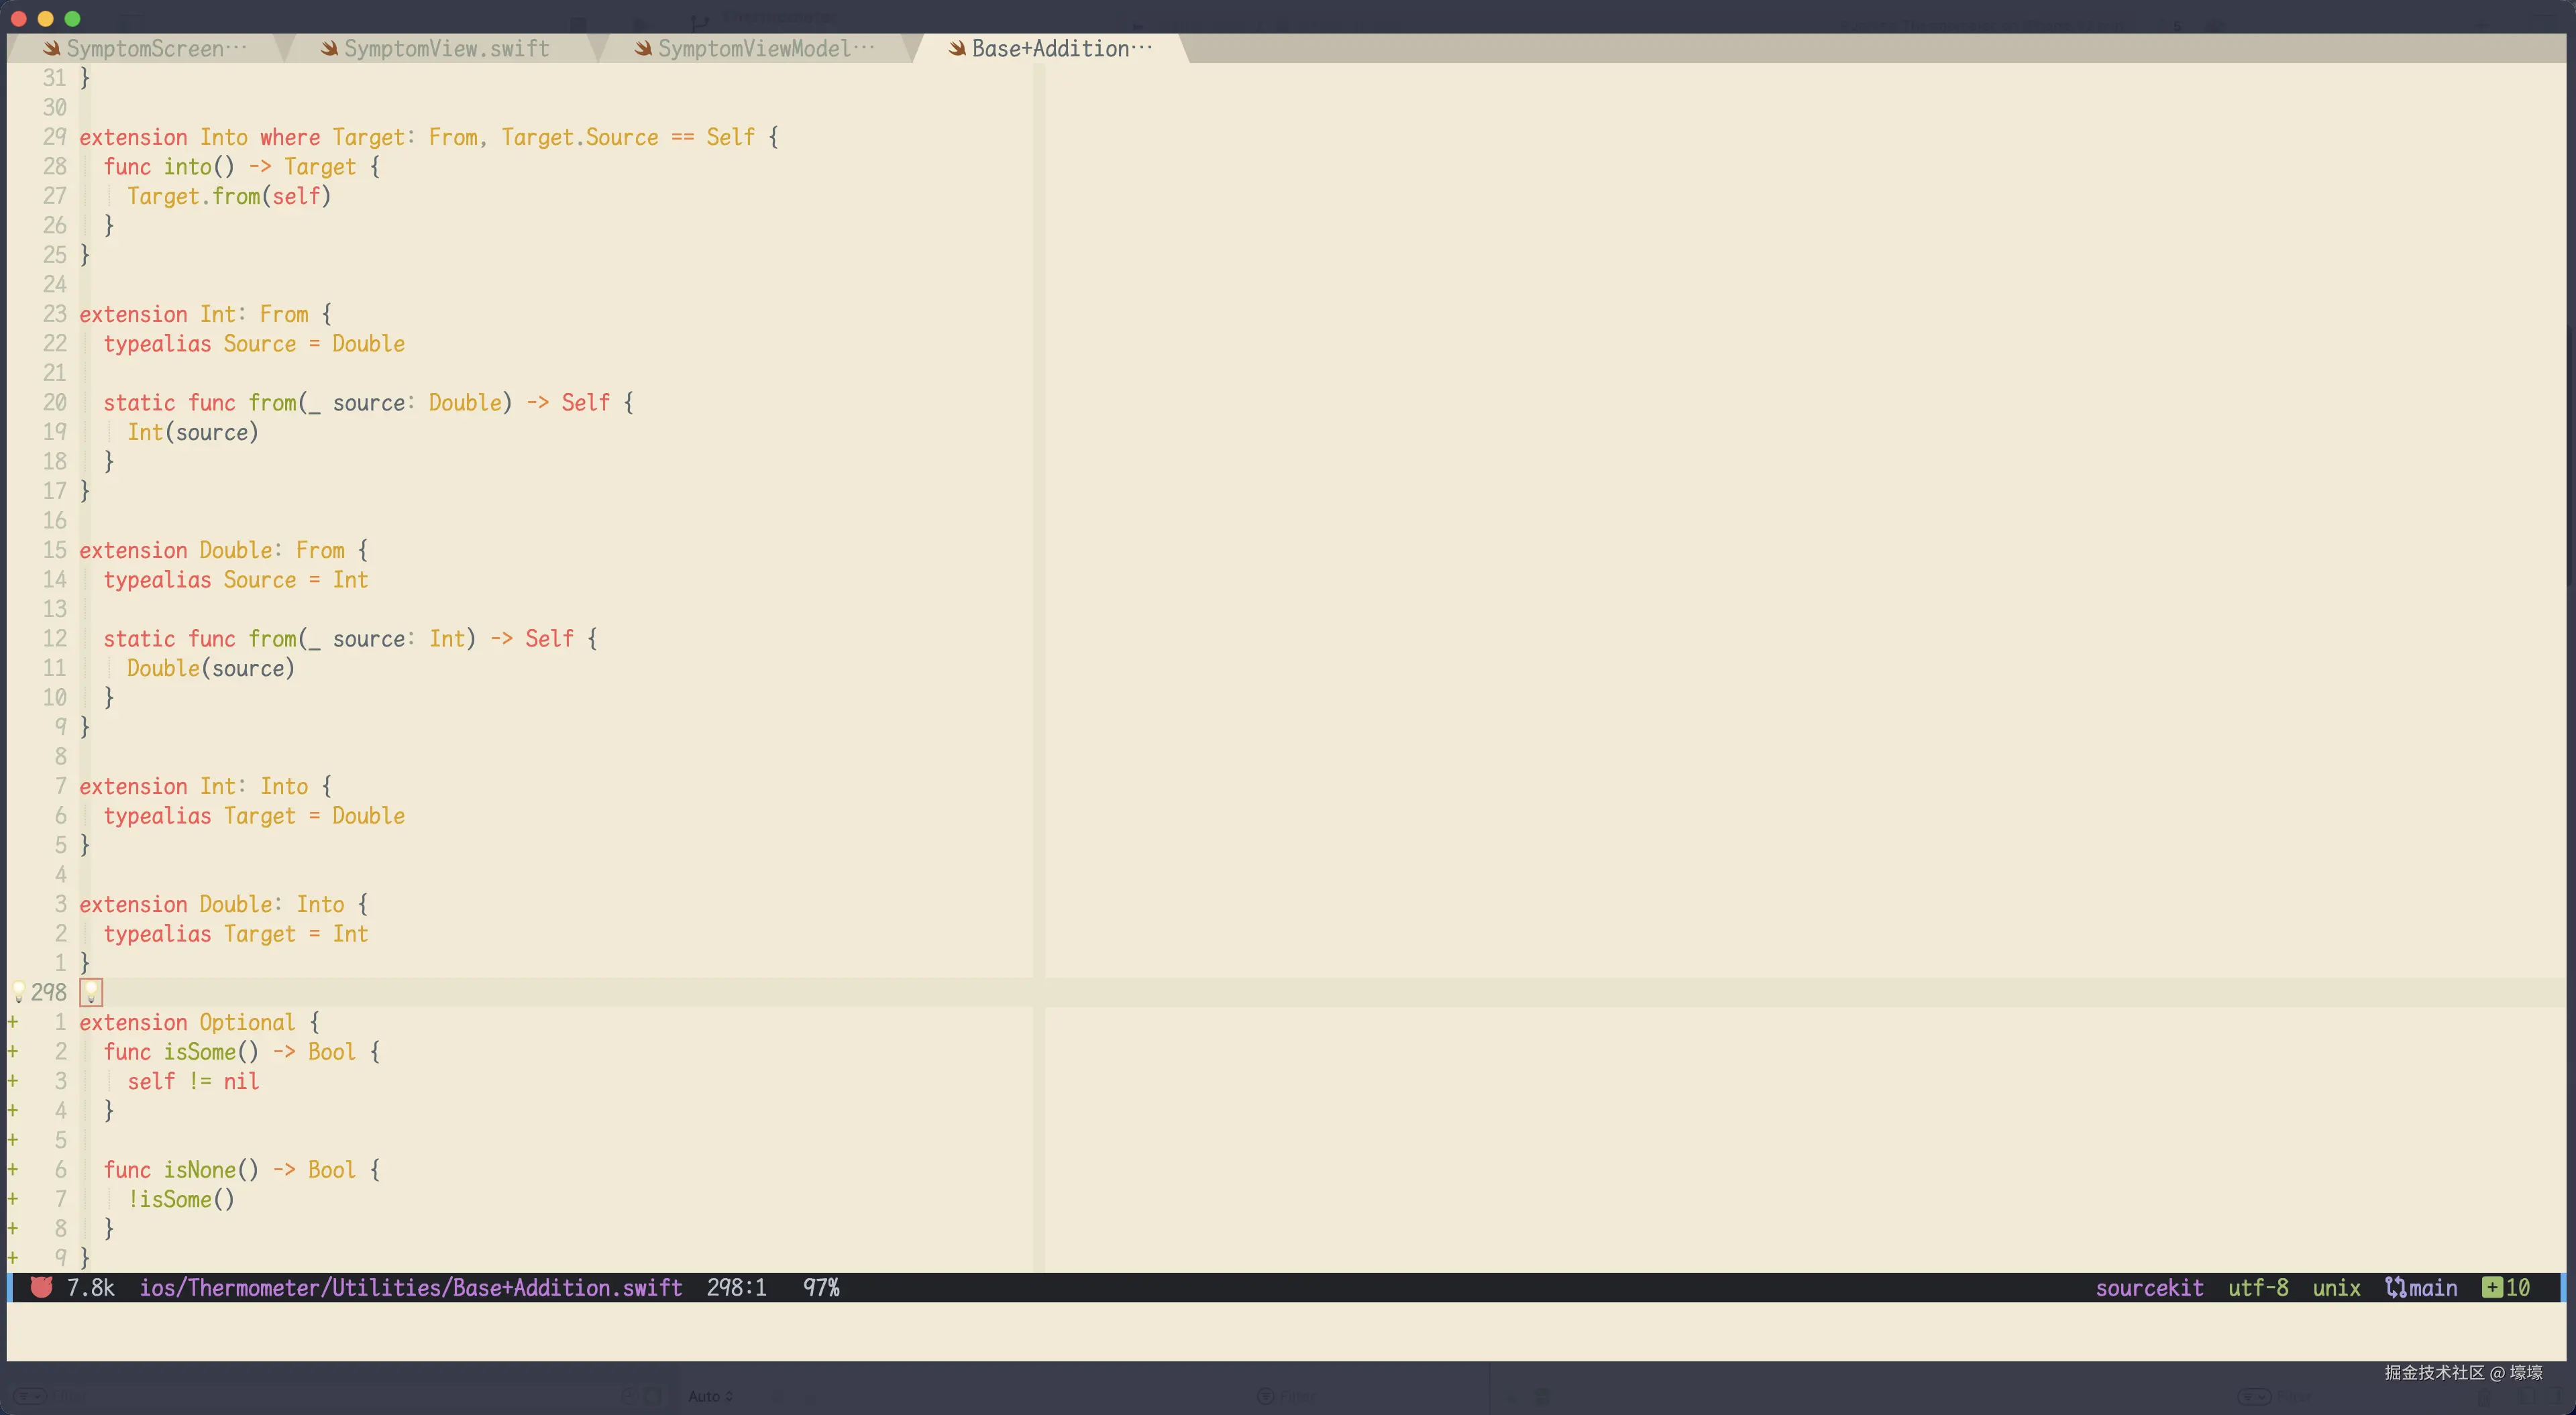Click the utf-8 encoding indicator
The width and height of the screenshot is (2576, 1415).
(2257, 1287)
